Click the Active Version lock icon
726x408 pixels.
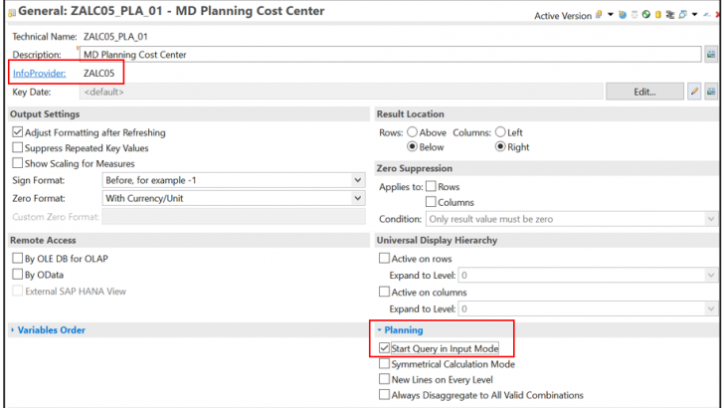(x=598, y=14)
